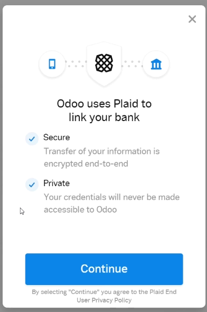Click the checkmark icon beside Secure
The height and width of the screenshot is (312, 207).
tap(32, 139)
